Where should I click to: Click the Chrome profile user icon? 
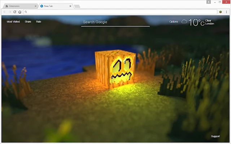209,2
